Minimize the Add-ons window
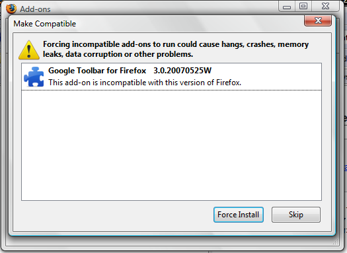347x253 pixels. click(287, 6)
